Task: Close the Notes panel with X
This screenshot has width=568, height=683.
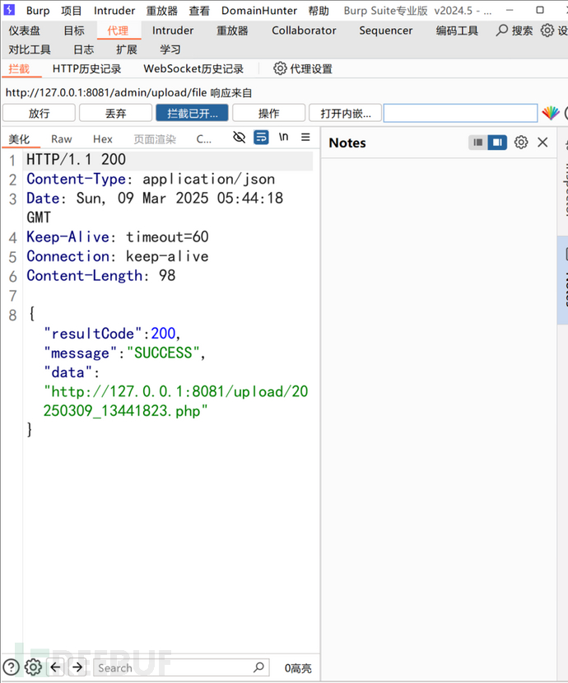Action: [542, 143]
